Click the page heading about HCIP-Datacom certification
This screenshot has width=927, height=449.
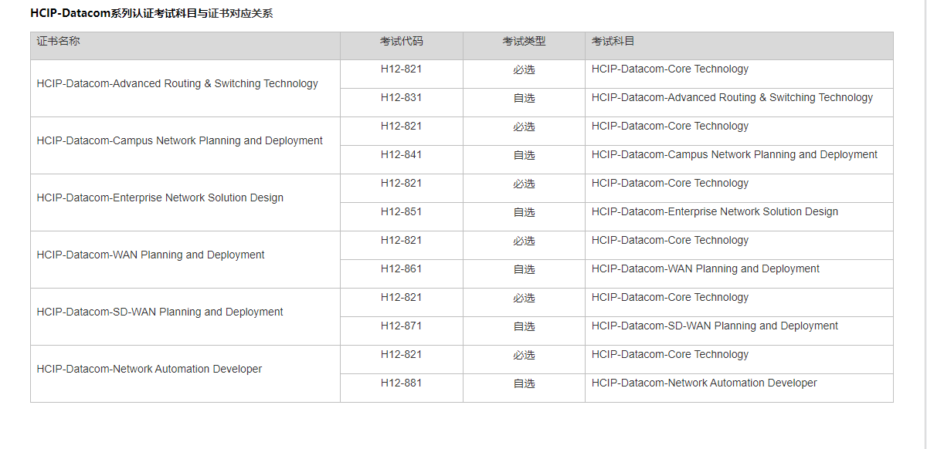tap(151, 13)
